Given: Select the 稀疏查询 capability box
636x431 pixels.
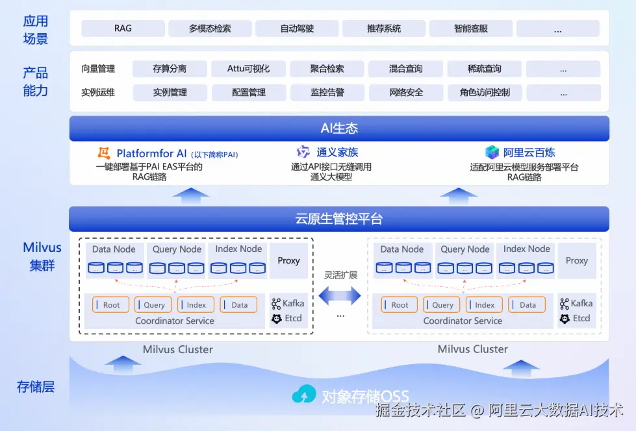Looking at the screenshot, I should 484,69.
